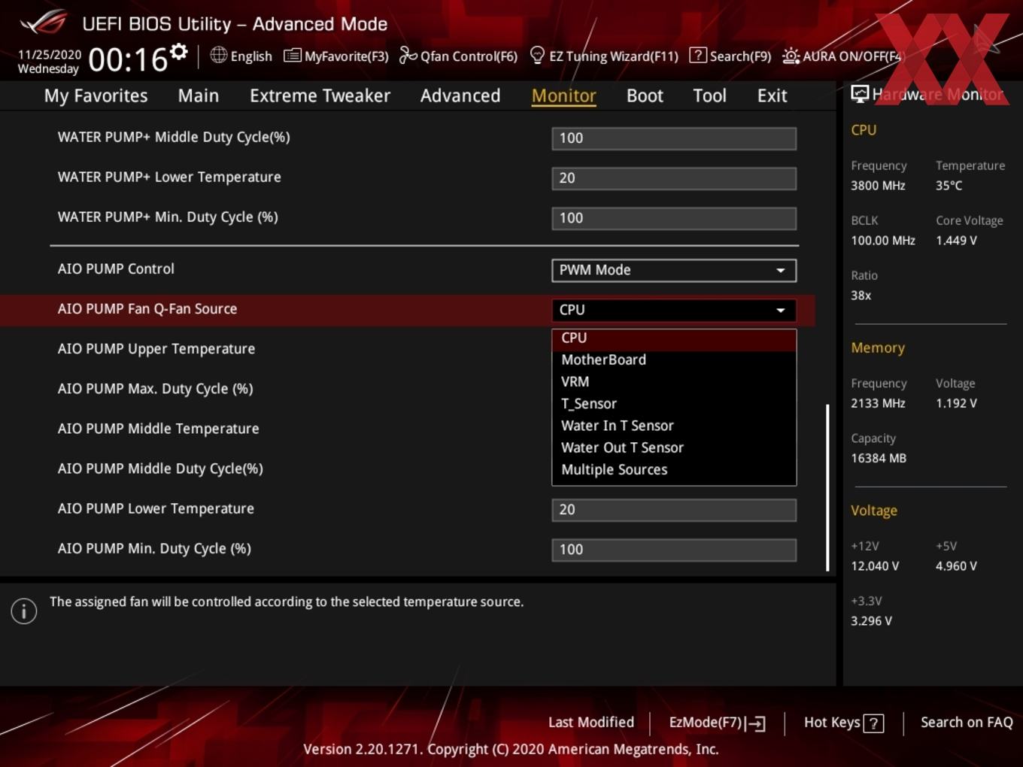
Task: Expand AIO PUMP Control PWM Mode dropdown
Action: click(674, 270)
